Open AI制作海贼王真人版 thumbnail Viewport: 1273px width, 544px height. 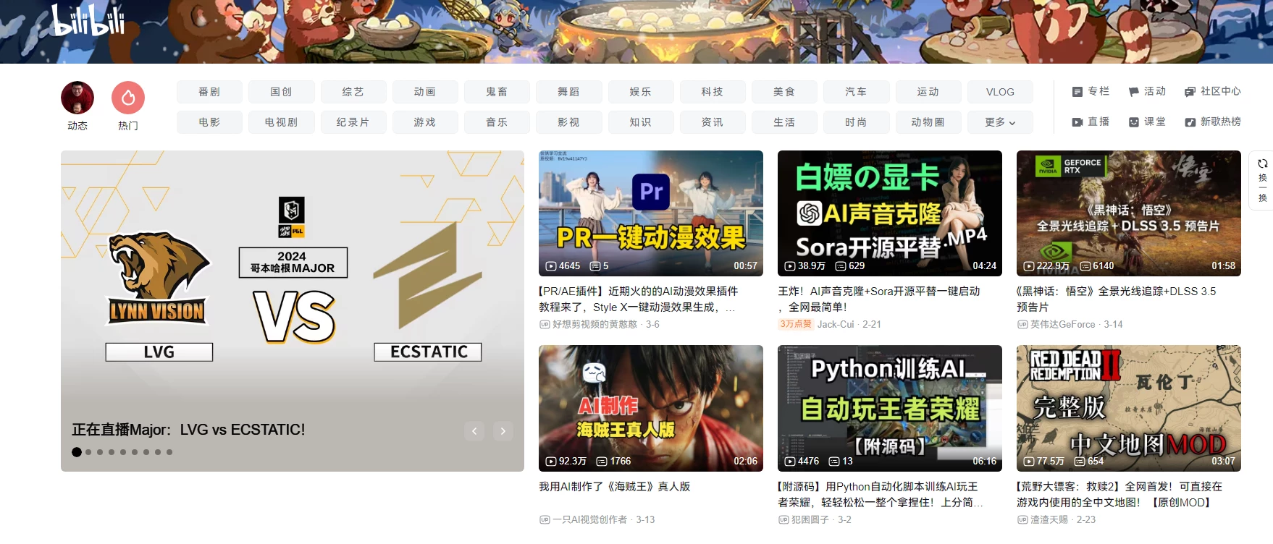coord(651,408)
